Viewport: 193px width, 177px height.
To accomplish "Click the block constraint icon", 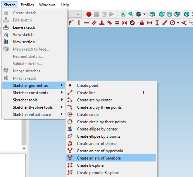I will tap(132, 23).
